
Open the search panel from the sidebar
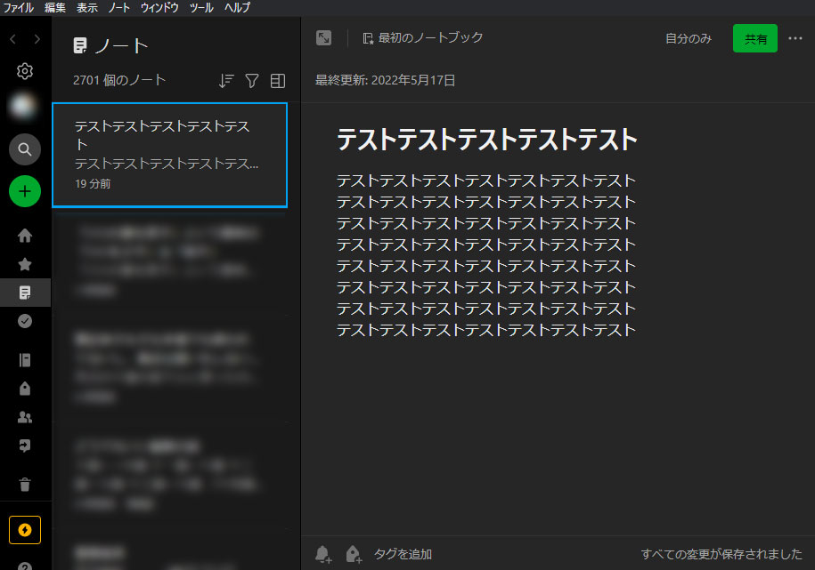25,149
